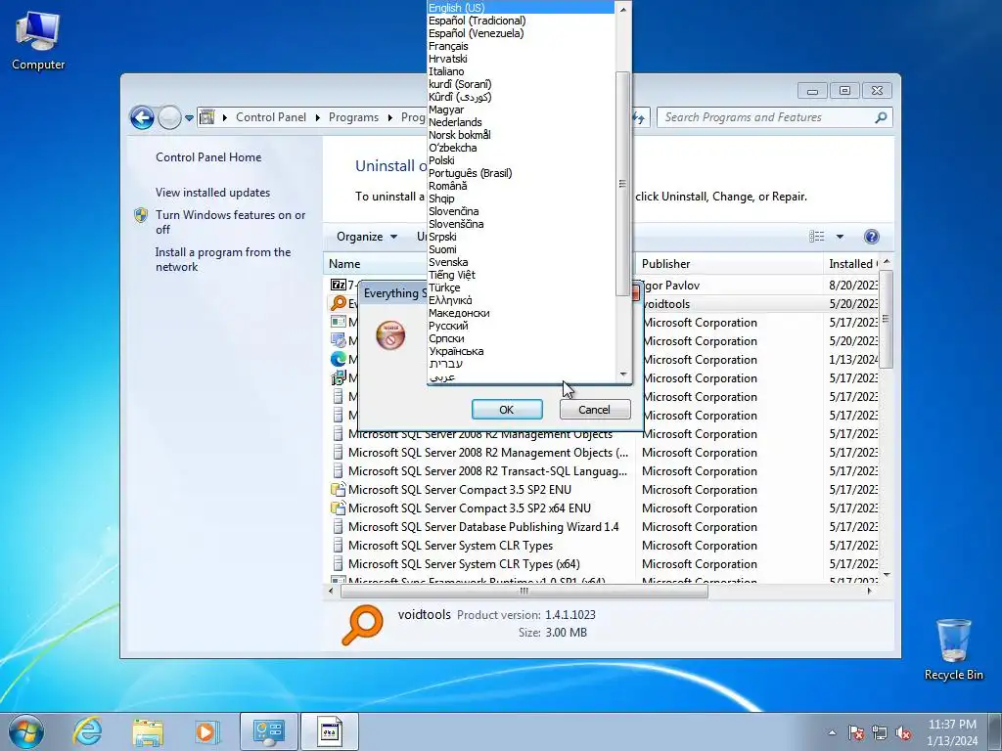Click the voidtools publisher cell
The width and height of the screenshot is (1002, 751).
(x=665, y=304)
